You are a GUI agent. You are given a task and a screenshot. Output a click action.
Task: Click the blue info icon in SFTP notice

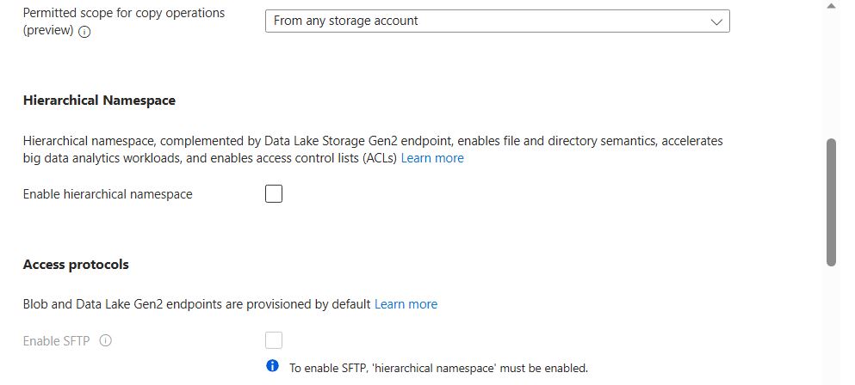tap(273, 367)
